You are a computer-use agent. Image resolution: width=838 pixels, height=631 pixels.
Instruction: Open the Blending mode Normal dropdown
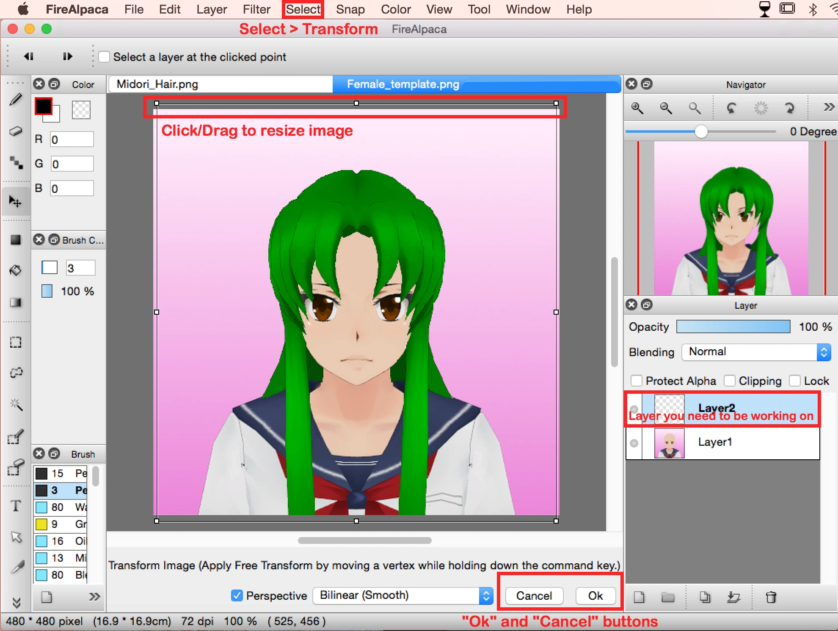(x=756, y=352)
